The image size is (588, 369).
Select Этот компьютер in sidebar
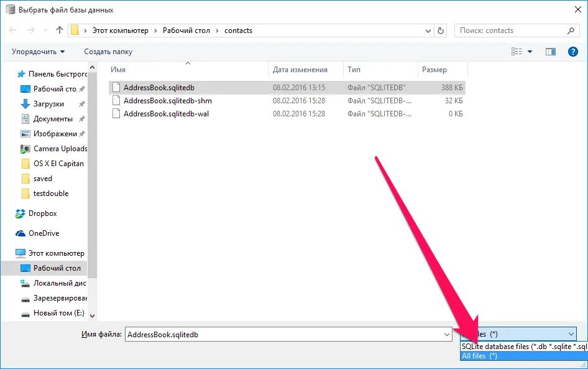pos(50,253)
